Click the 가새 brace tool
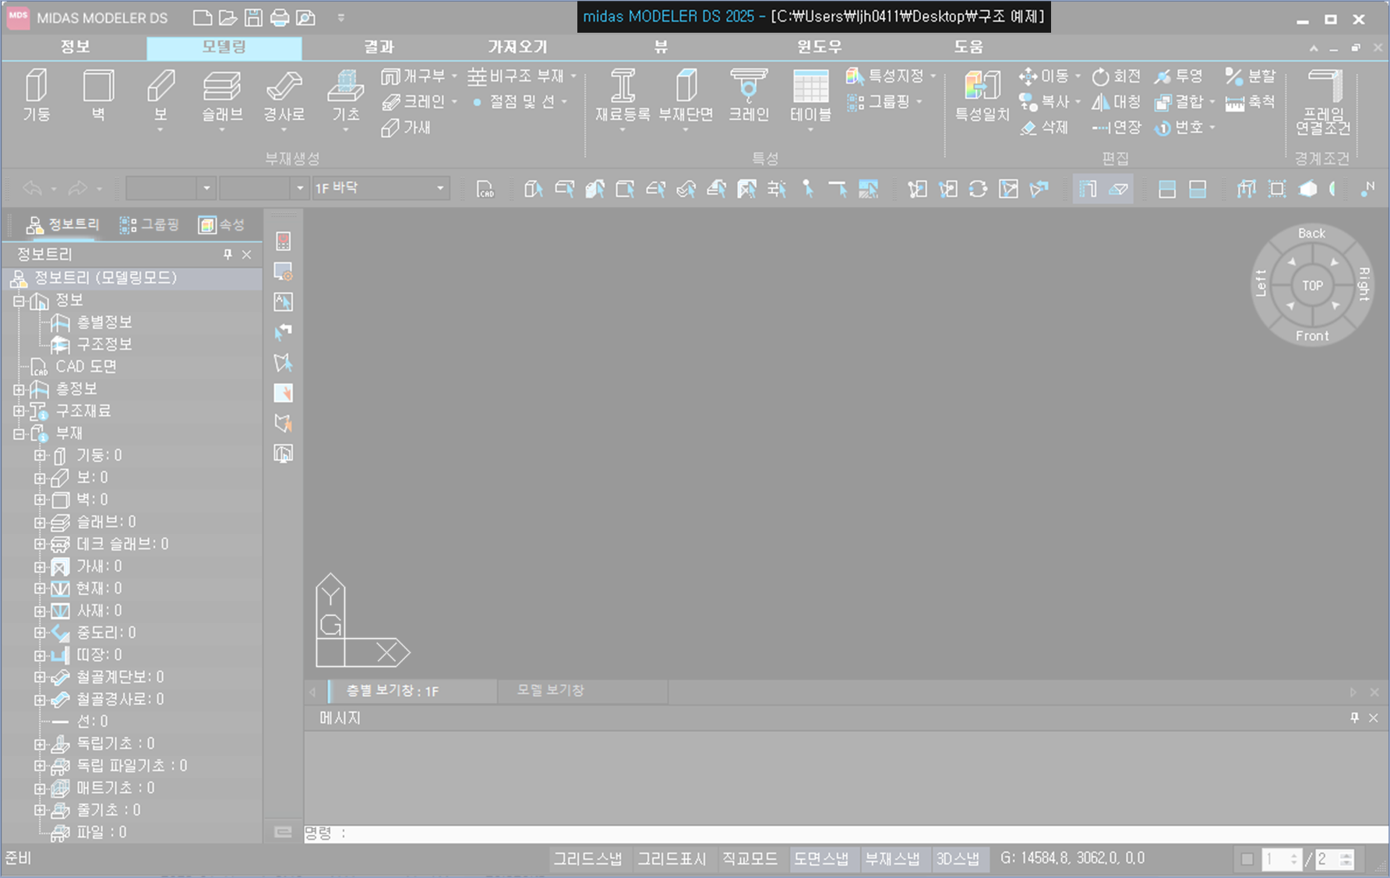This screenshot has height=878, width=1390. coord(406,127)
